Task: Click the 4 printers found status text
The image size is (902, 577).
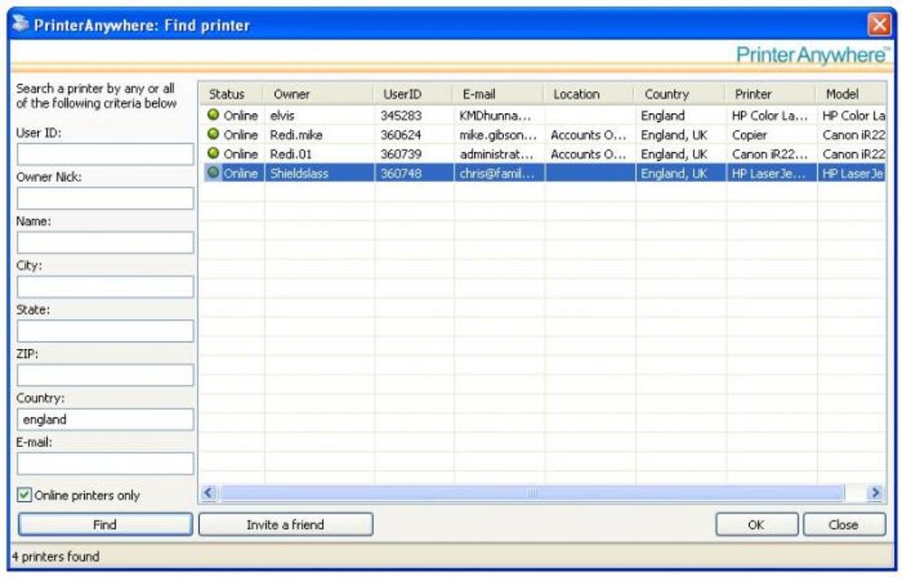Action: tap(56, 557)
